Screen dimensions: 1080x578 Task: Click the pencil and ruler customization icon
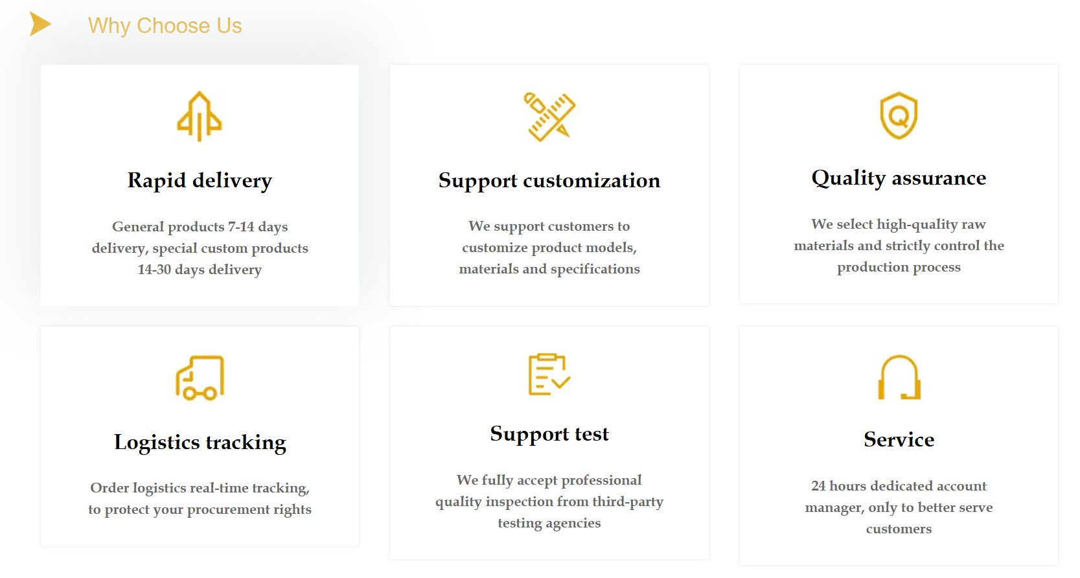[549, 117]
